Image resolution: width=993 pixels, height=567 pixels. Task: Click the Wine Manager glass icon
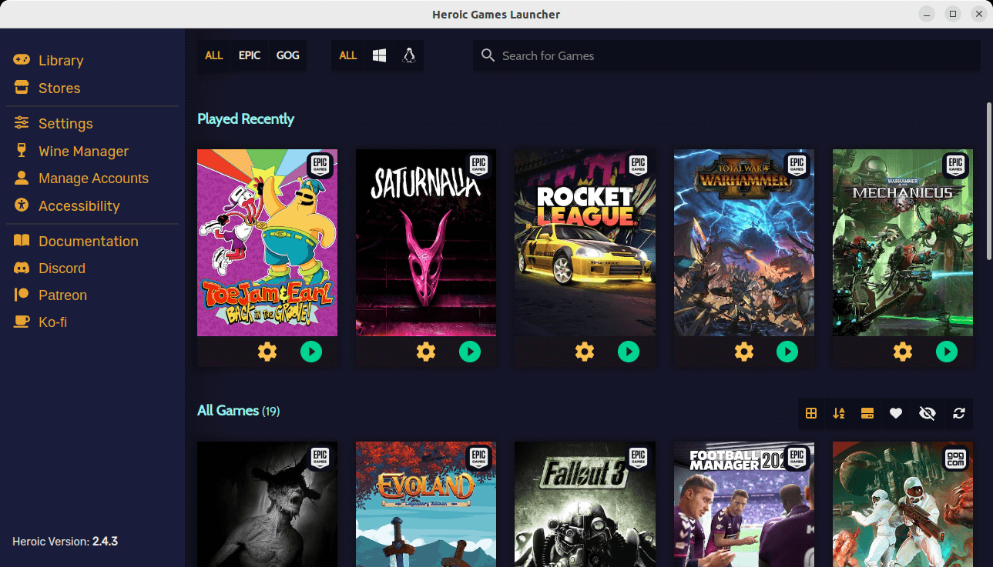22,151
